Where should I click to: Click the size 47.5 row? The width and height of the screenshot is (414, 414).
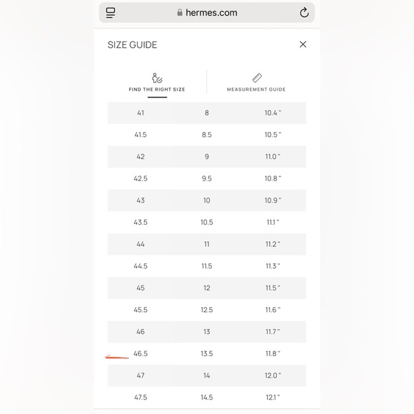tap(207, 398)
